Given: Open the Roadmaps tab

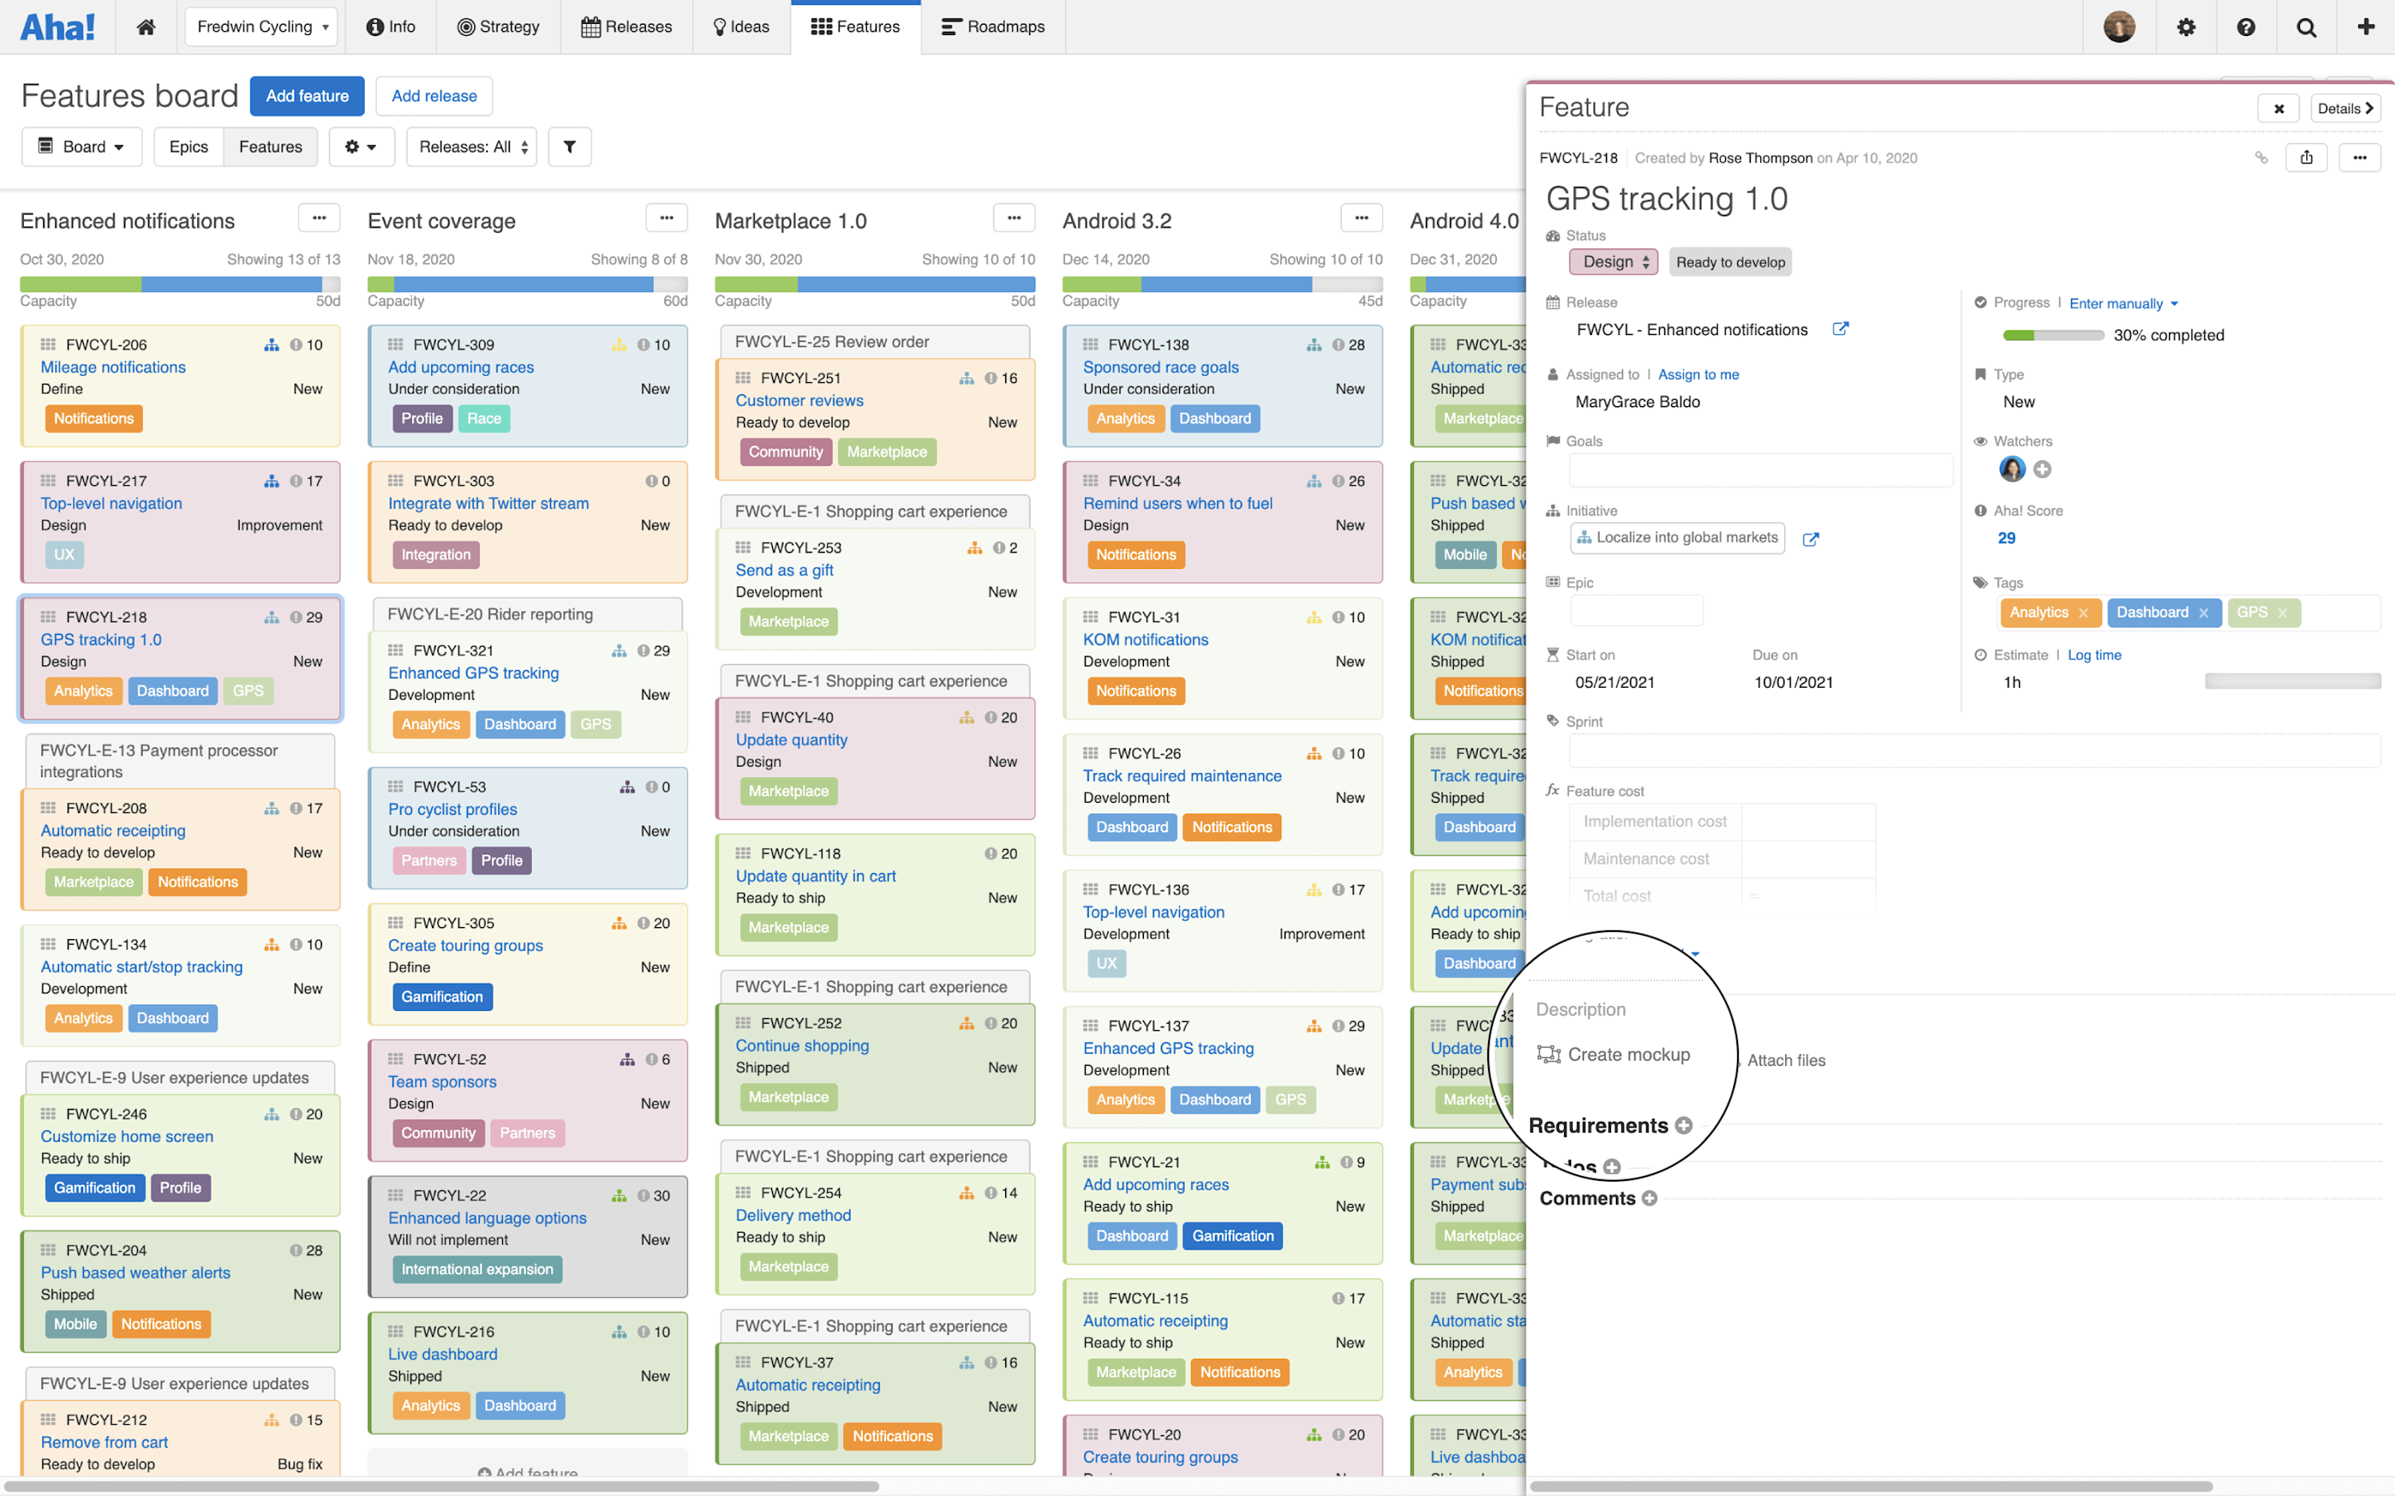Looking at the screenshot, I should point(992,26).
